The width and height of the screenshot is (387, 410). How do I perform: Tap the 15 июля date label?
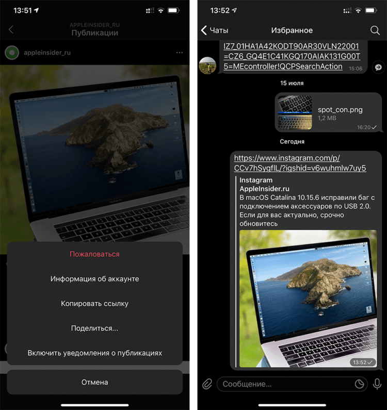pos(292,83)
